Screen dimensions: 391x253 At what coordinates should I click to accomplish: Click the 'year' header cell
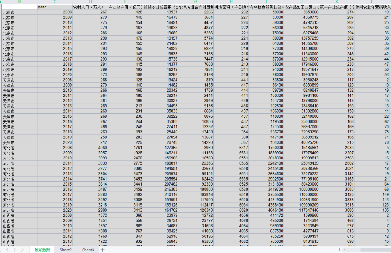point(55,7)
